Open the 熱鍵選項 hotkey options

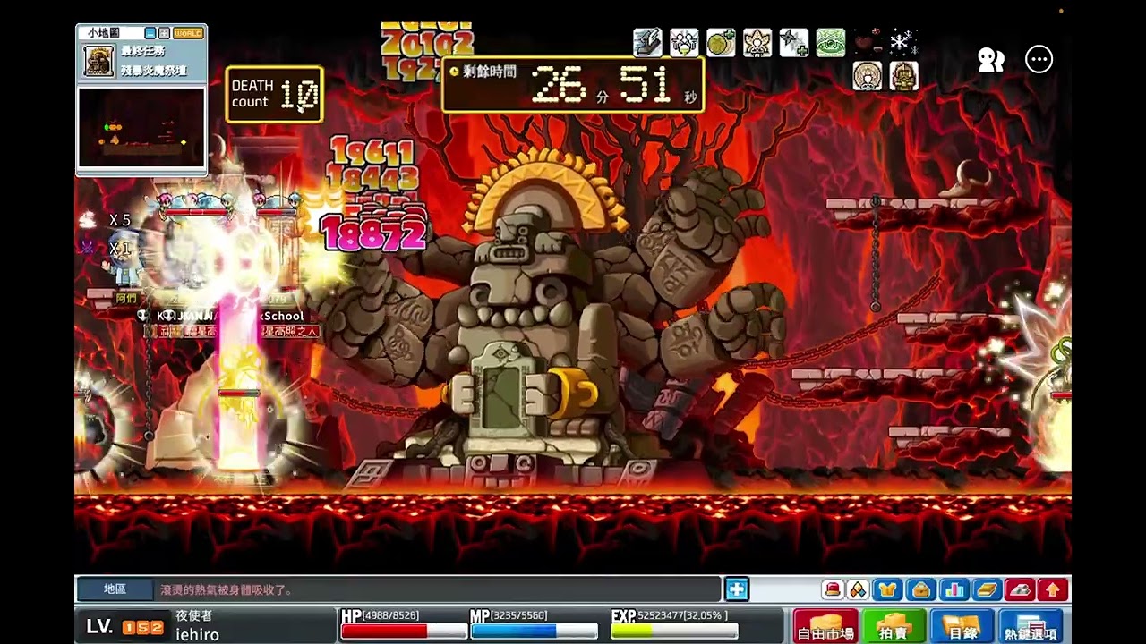tap(1031, 626)
